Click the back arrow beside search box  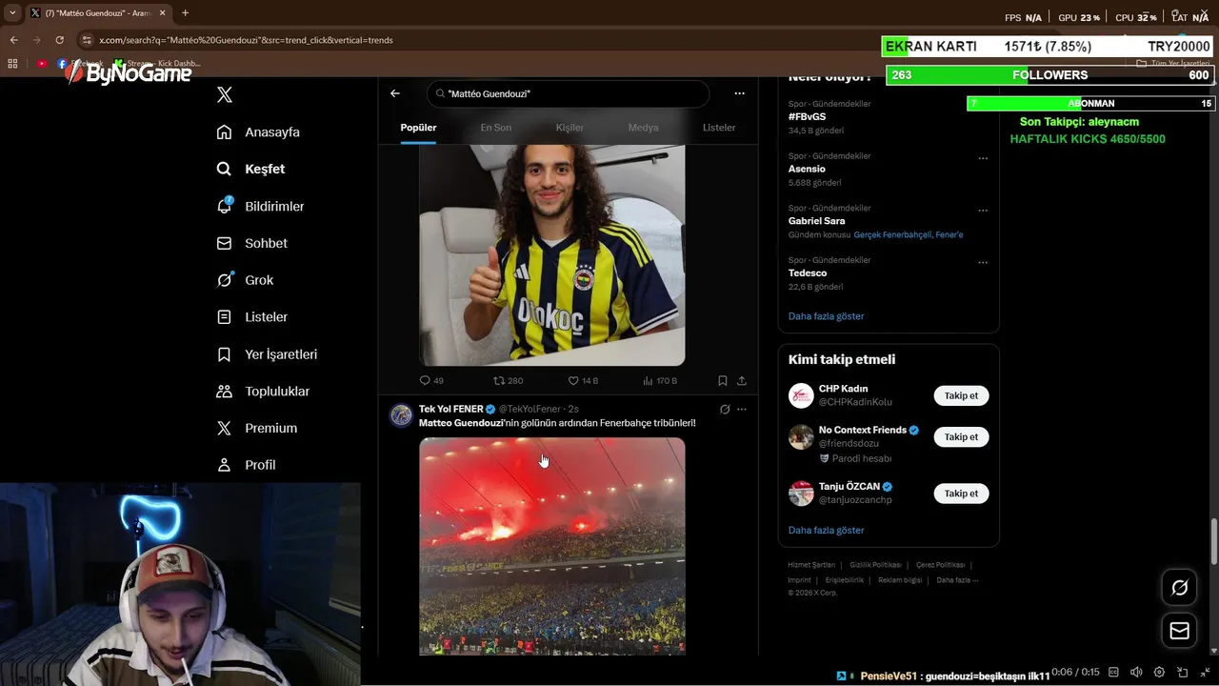pyautogui.click(x=395, y=93)
